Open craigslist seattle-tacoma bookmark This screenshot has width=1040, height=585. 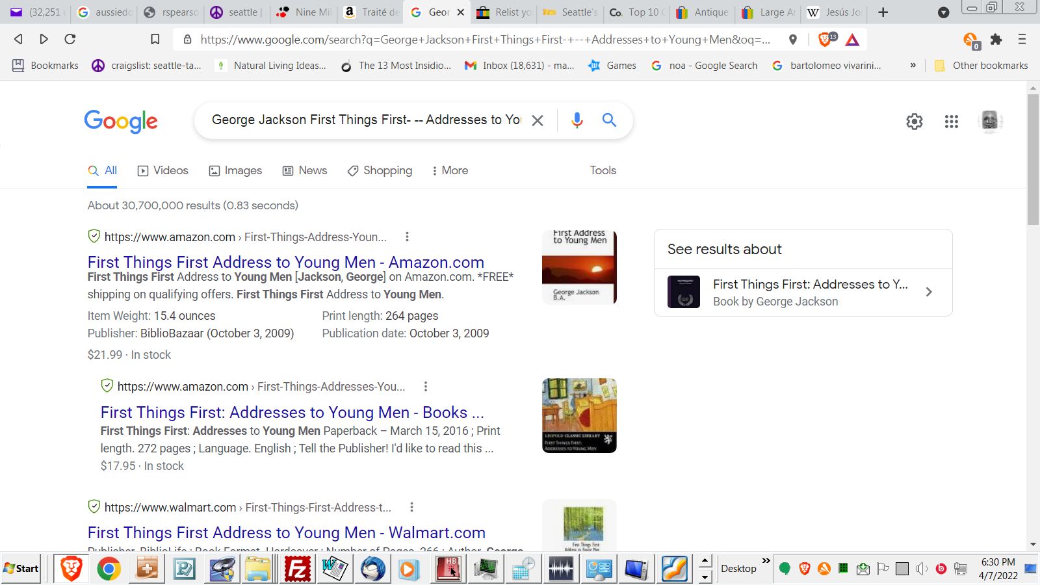146,65
